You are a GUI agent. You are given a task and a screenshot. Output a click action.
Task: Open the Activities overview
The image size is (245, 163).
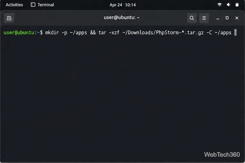click(14, 5)
